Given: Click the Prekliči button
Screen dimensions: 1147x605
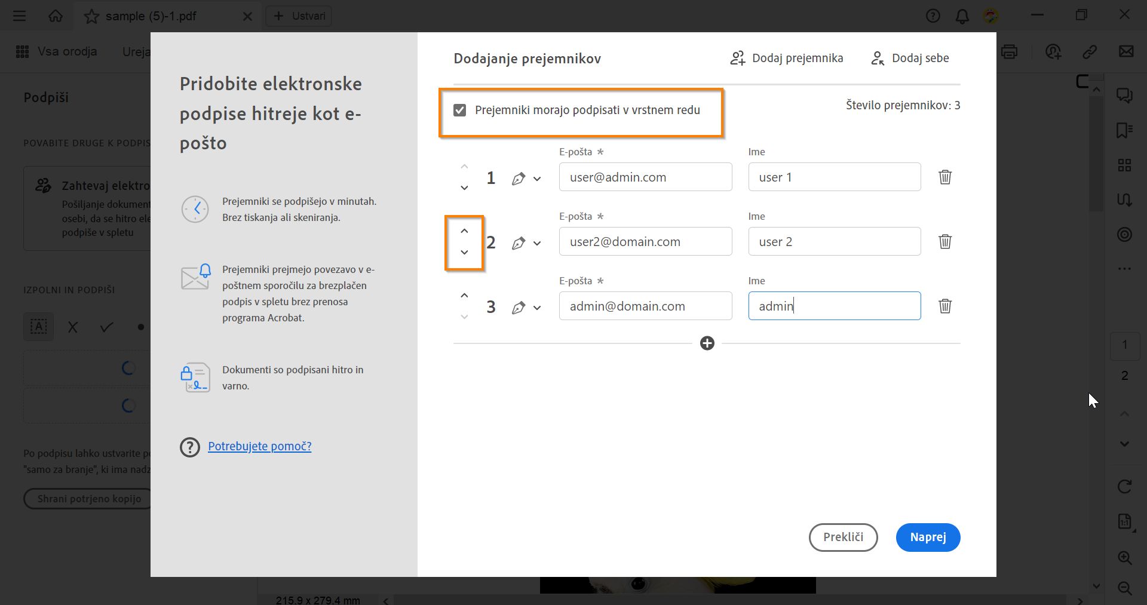Looking at the screenshot, I should (844, 537).
